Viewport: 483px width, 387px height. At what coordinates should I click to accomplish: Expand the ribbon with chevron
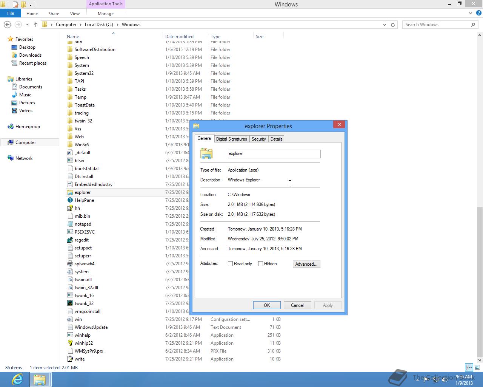470,13
